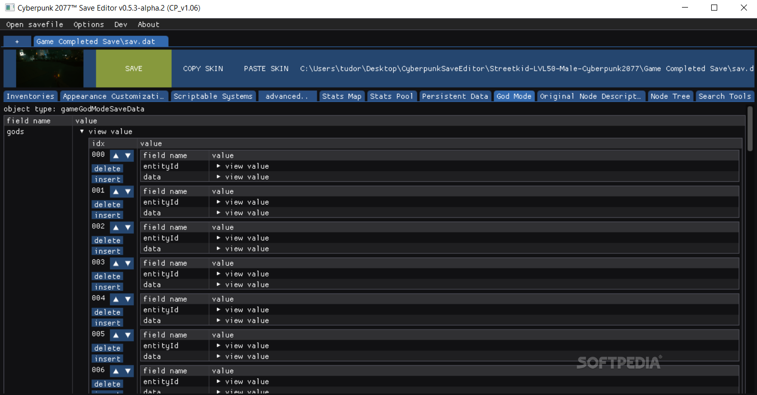Insert after entry 000
The image size is (757, 395).
[107, 179]
